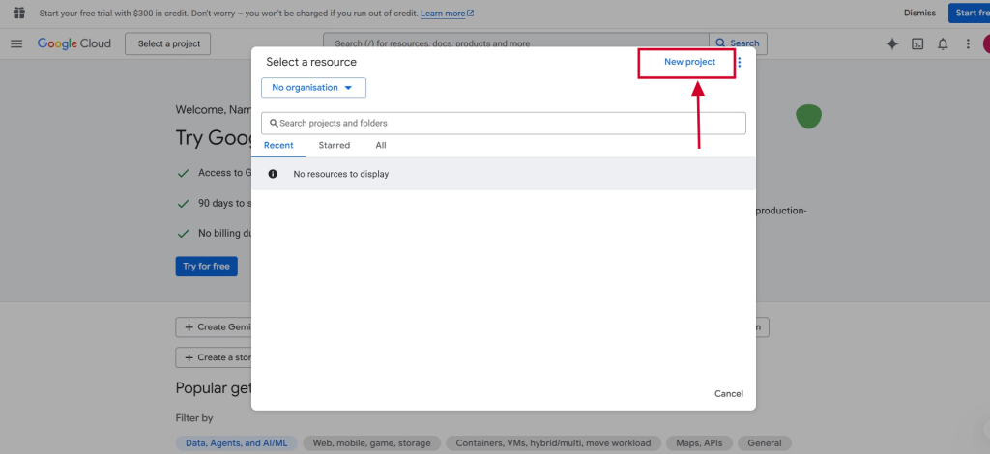
Task: Click the Try for free button
Action: point(207,266)
